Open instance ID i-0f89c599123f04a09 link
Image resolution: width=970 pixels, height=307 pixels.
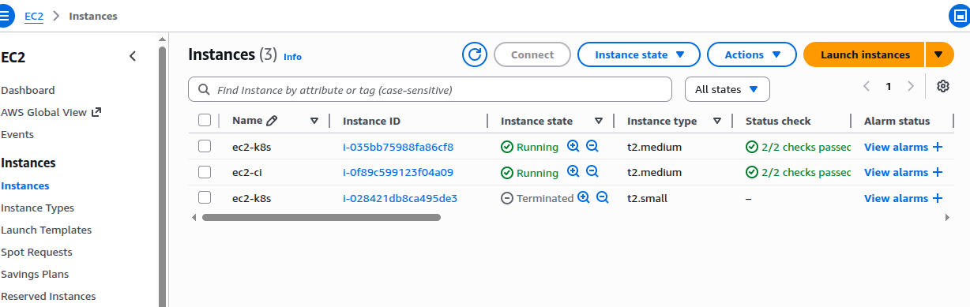coord(398,172)
